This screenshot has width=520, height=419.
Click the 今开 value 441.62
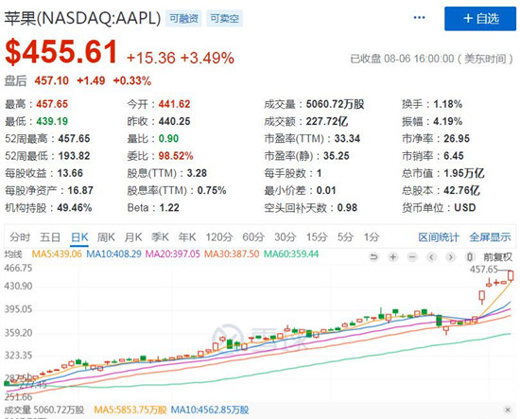point(175,104)
